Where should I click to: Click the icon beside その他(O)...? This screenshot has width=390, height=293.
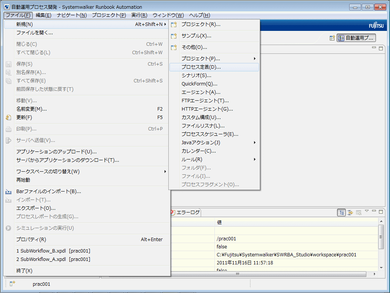pyautogui.click(x=174, y=47)
